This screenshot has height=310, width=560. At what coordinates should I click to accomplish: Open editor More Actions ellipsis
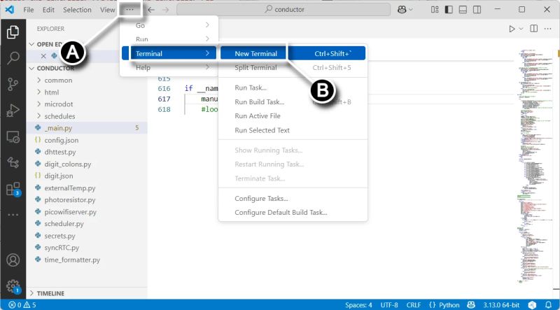tap(547, 29)
